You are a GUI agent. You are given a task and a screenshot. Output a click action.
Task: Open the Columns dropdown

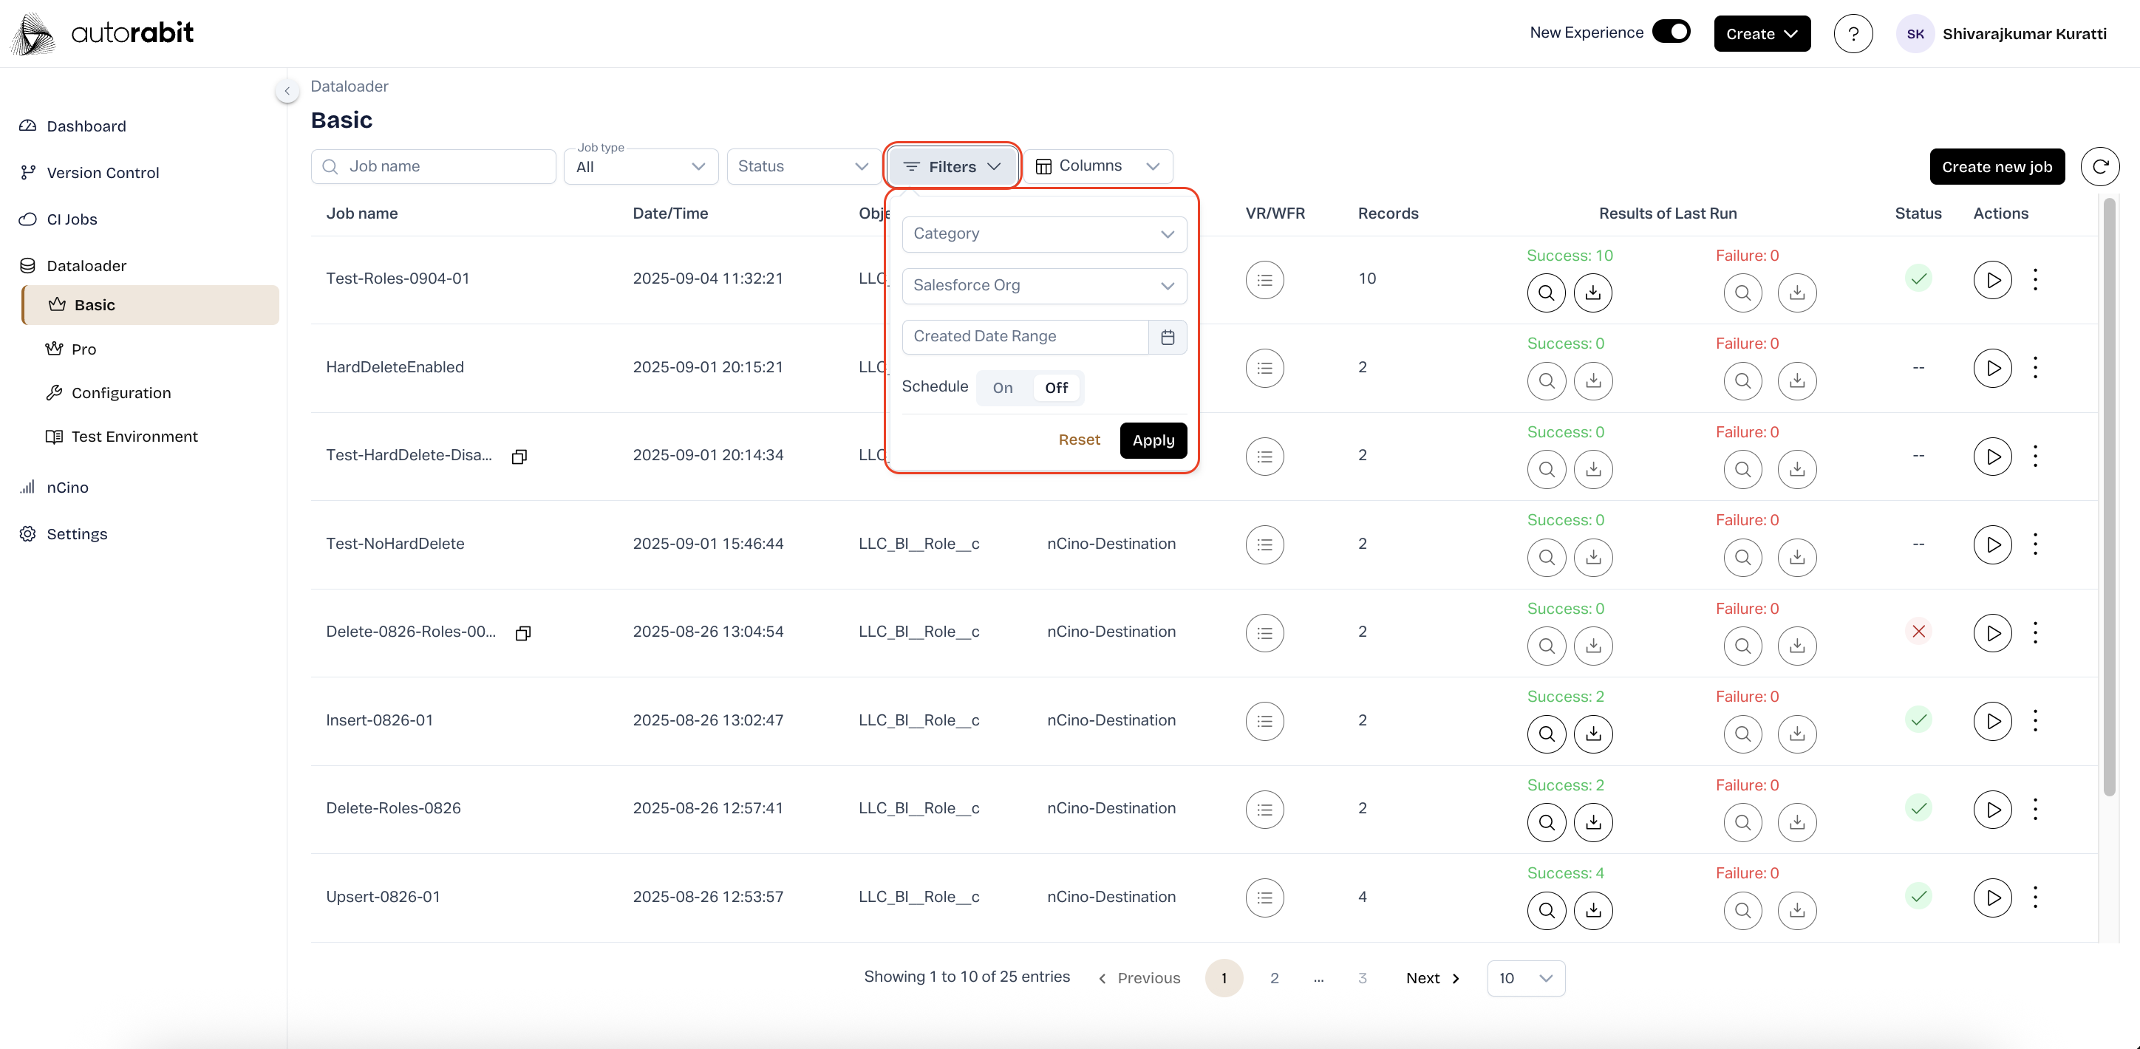tap(1097, 166)
